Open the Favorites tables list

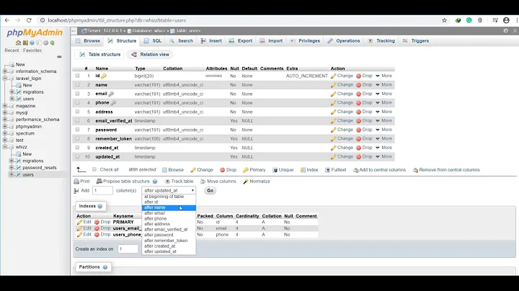pos(32,50)
